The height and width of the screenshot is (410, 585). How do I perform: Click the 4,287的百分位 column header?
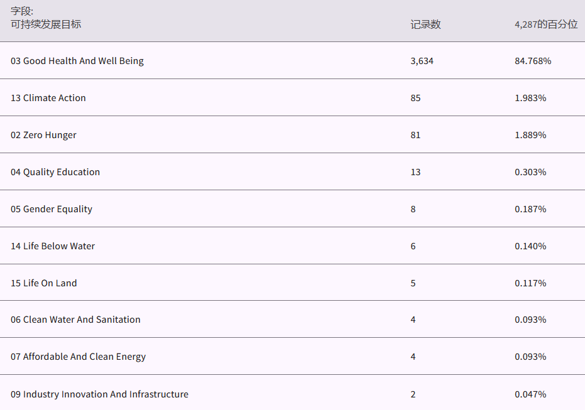click(x=545, y=24)
